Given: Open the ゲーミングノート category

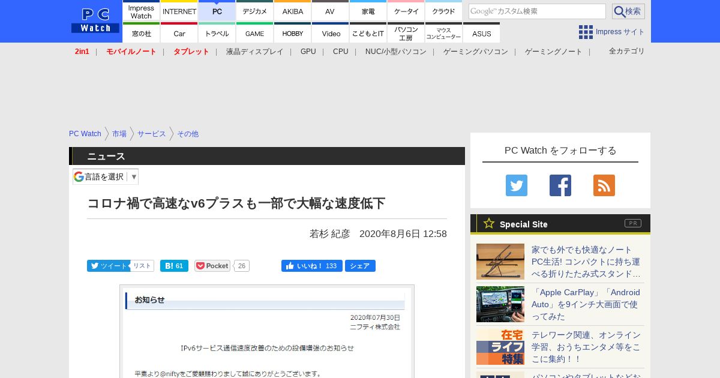Looking at the screenshot, I should click(554, 52).
